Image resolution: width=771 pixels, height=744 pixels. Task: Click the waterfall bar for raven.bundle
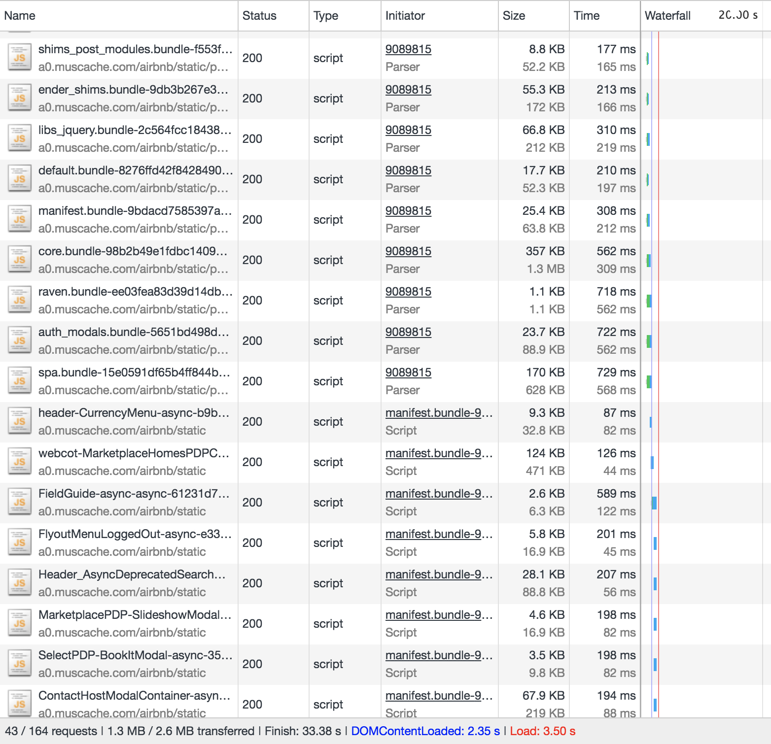[649, 301]
